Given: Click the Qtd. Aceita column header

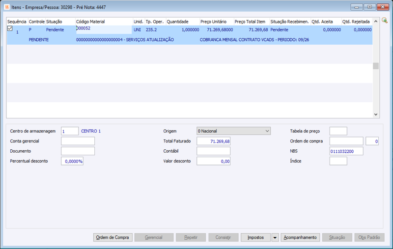Looking at the screenshot, I should 326,22.
